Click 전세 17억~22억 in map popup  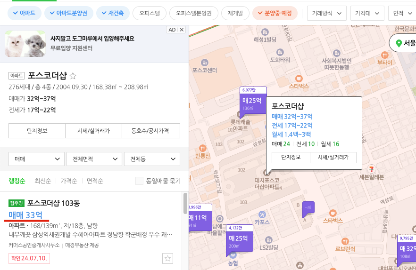tap(292, 126)
